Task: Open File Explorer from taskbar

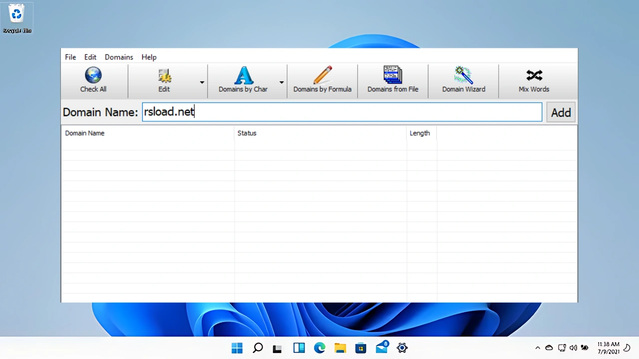Action: click(x=340, y=348)
